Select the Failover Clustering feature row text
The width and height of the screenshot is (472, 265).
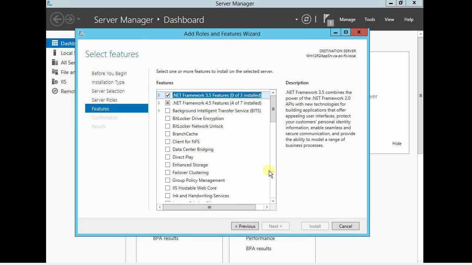[190, 172]
